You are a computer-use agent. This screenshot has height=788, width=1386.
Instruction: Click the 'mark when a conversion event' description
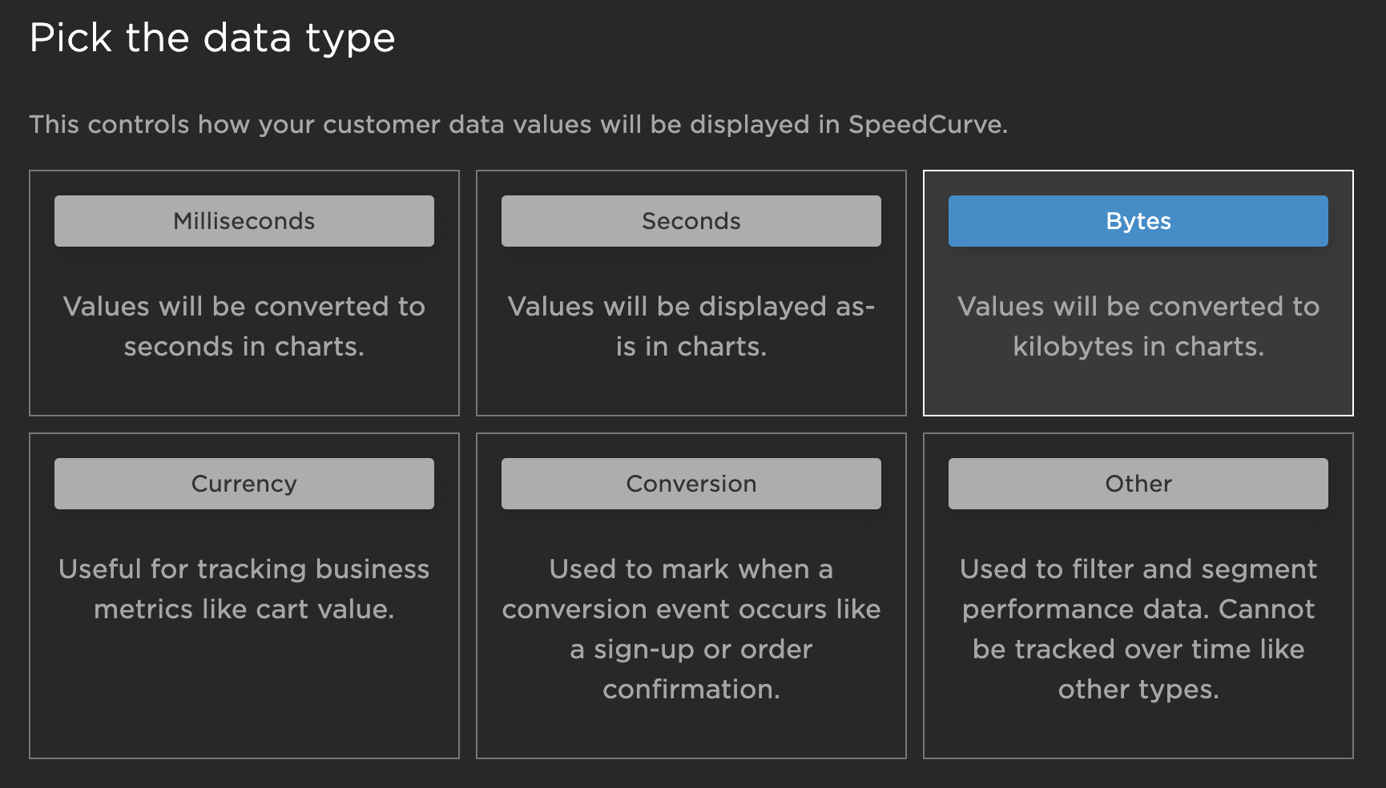(x=691, y=629)
